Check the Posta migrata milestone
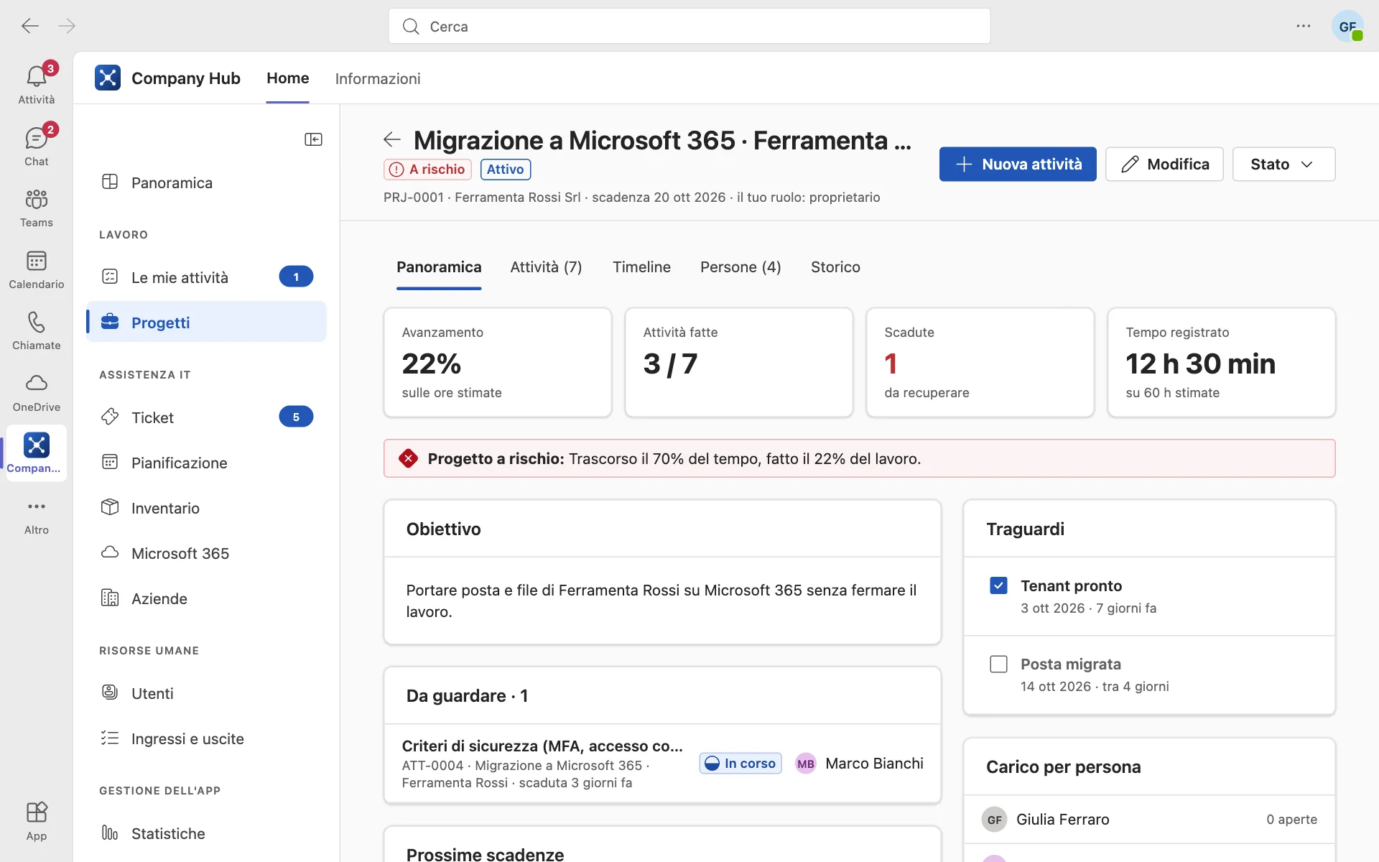 pos(998,664)
